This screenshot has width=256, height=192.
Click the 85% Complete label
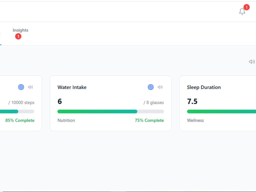[x=20, y=120]
